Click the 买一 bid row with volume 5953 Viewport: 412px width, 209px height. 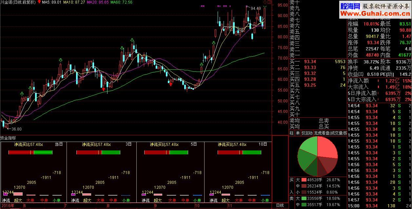click(318, 61)
